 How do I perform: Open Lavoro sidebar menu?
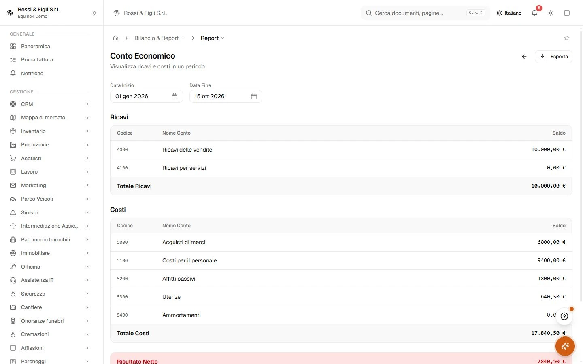tap(50, 172)
